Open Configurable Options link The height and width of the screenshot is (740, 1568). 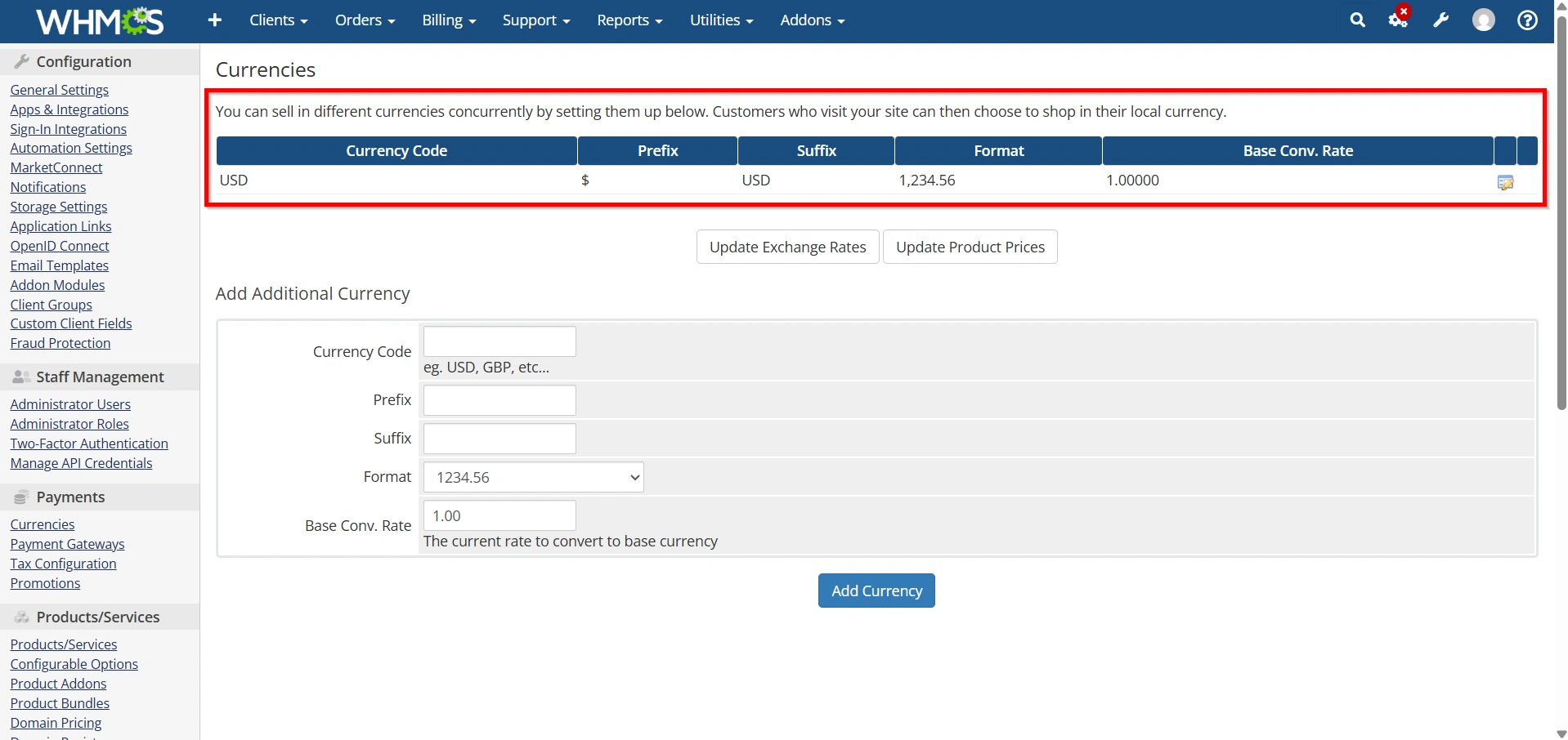(74, 664)
